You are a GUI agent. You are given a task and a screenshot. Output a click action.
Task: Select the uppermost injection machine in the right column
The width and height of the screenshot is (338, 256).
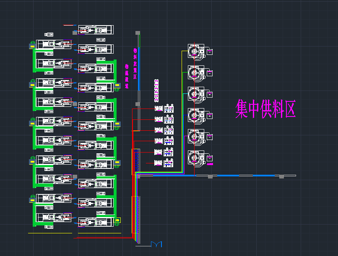(96, 30)
